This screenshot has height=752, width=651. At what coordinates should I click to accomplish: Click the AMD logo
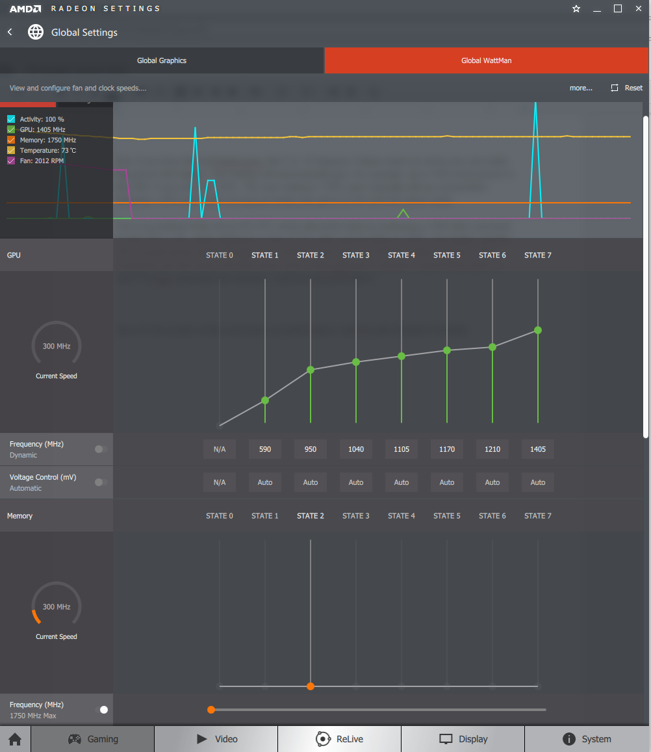tap(25, 8)
